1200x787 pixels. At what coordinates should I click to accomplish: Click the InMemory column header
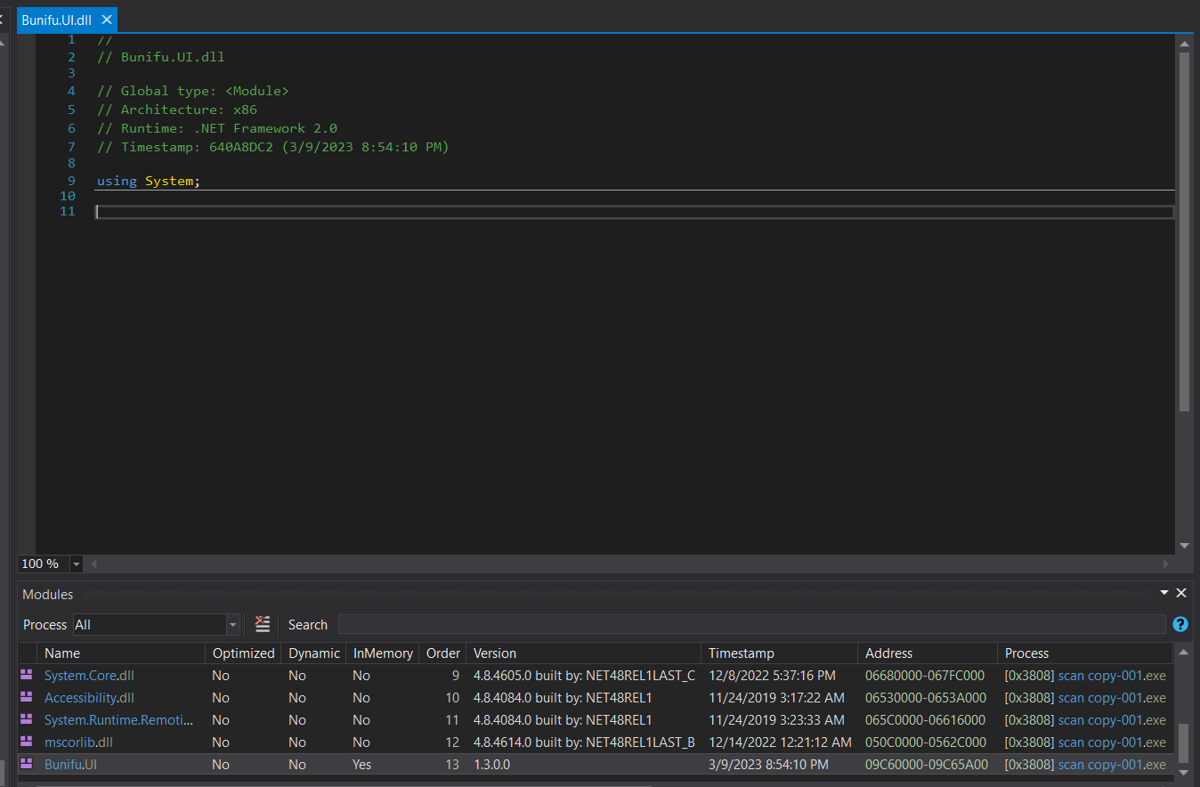click(x=383, y=653)
